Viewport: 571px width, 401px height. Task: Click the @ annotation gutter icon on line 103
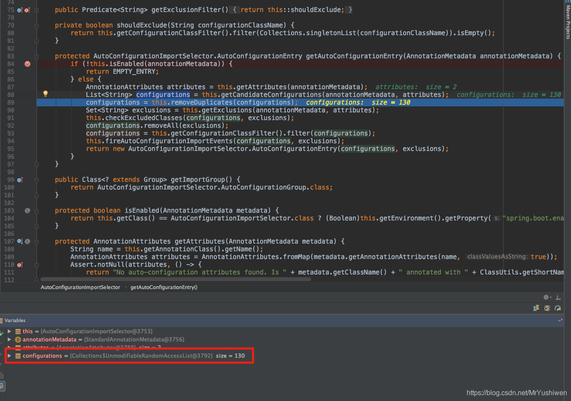click(27, 211)
